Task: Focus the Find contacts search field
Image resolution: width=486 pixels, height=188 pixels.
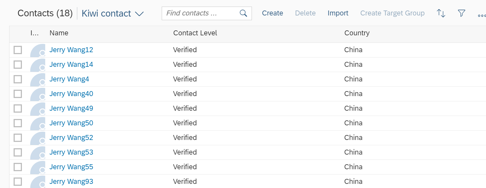Action: (x=207, y=13)
